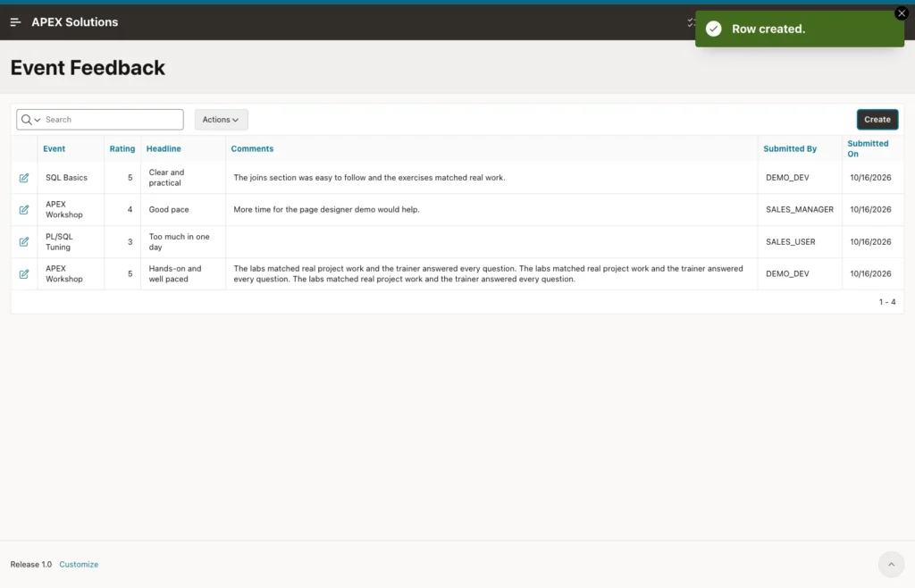Click the Row created success checkmark icon
The height and width of the screenshot is (588, 915).
point(714,29)
